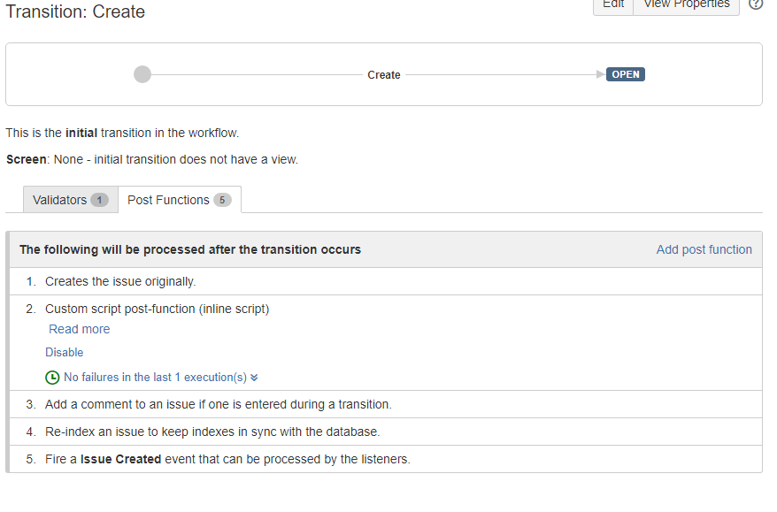This screenshot has width=777, height=512.
Task: Select the Fire Issue Created event row
Action: click(x=386, y=459)
